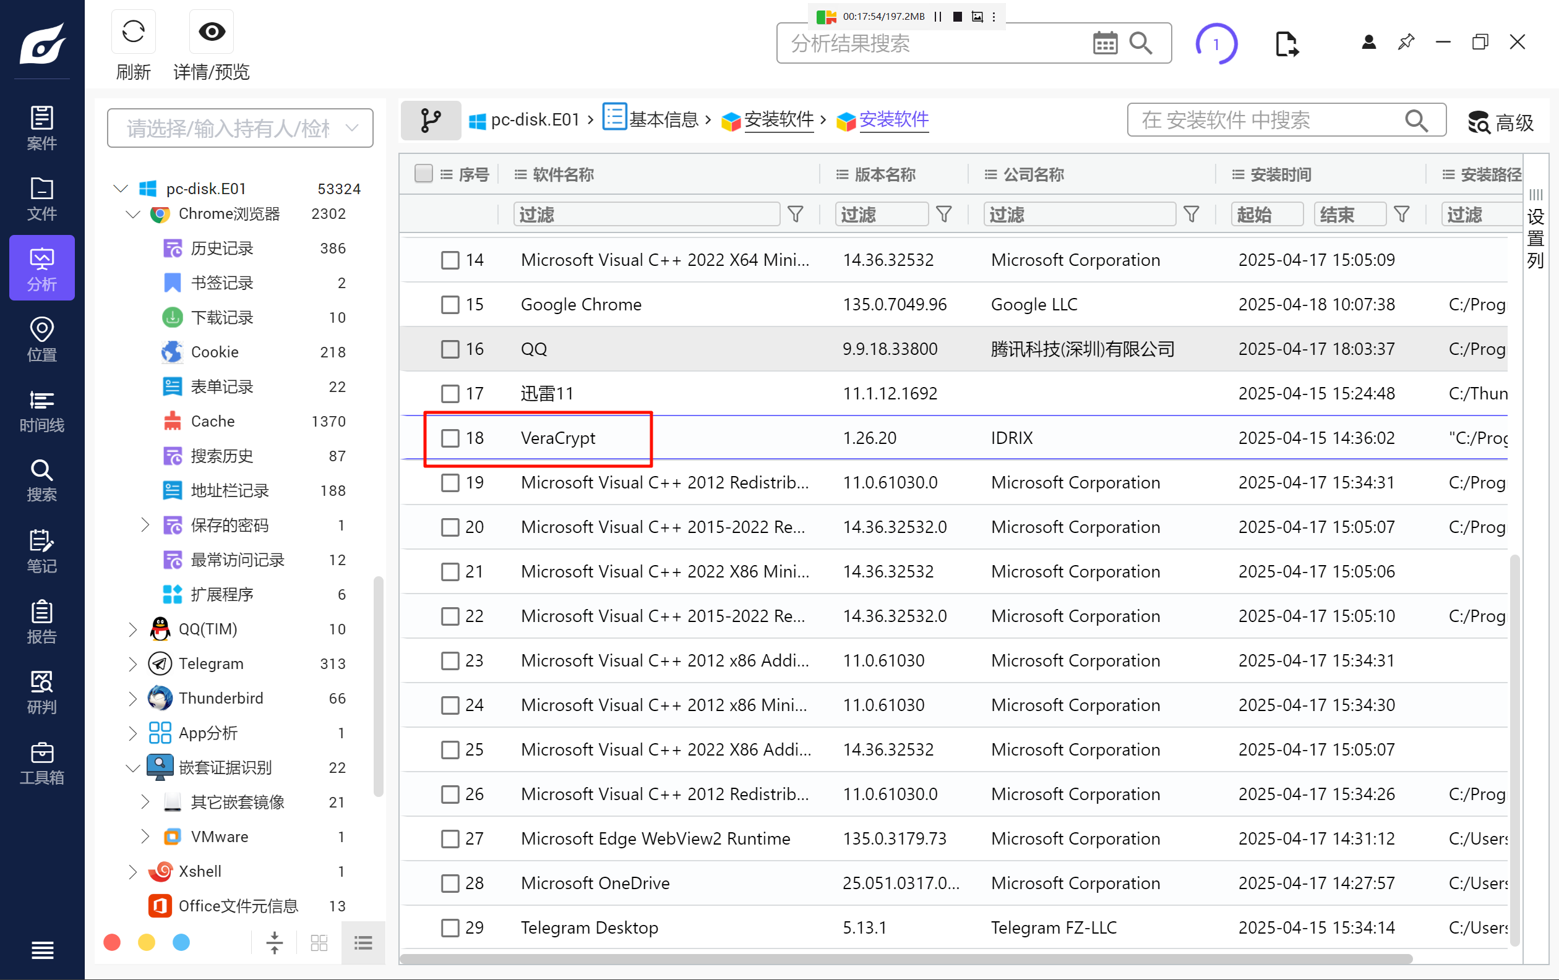1559x980 pixels.
Task: Click the 刷新 refresh icon
Action: tap(134, 31)
